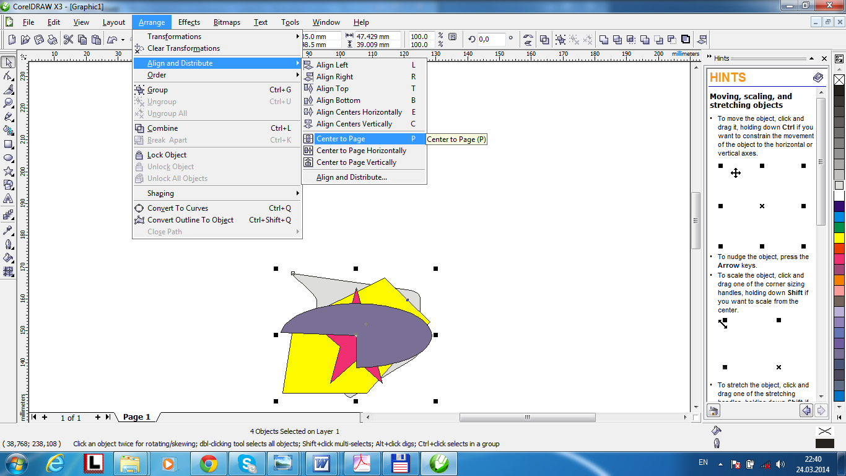The image size is (846, 476).
Task: Click the Save toolbar icon
Action: tap(38, 40)
